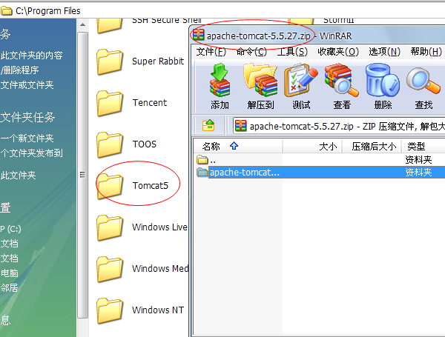Select the SSH Secure Shell folder icon
The image size is (445, 337).
[110, 25]
